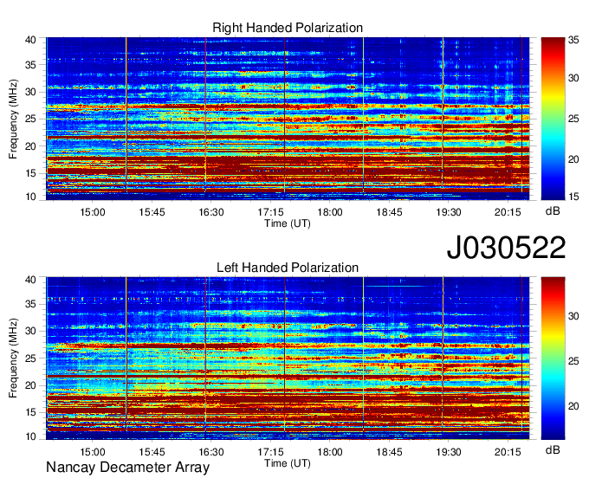Viewport: 589px width, 478px height.
Task: Click dB unit label under Right Handed color bar
Action: [553, 211]
